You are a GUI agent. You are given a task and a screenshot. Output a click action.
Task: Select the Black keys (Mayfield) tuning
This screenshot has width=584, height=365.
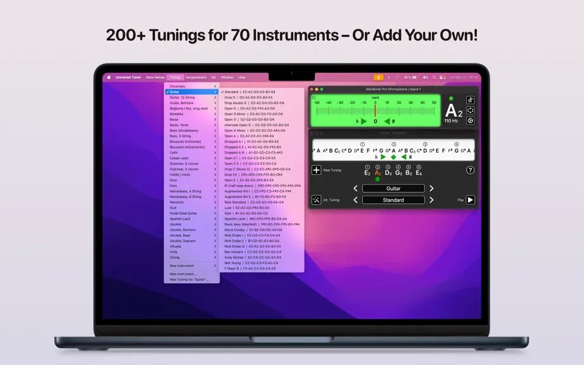[x=262, y=224]
